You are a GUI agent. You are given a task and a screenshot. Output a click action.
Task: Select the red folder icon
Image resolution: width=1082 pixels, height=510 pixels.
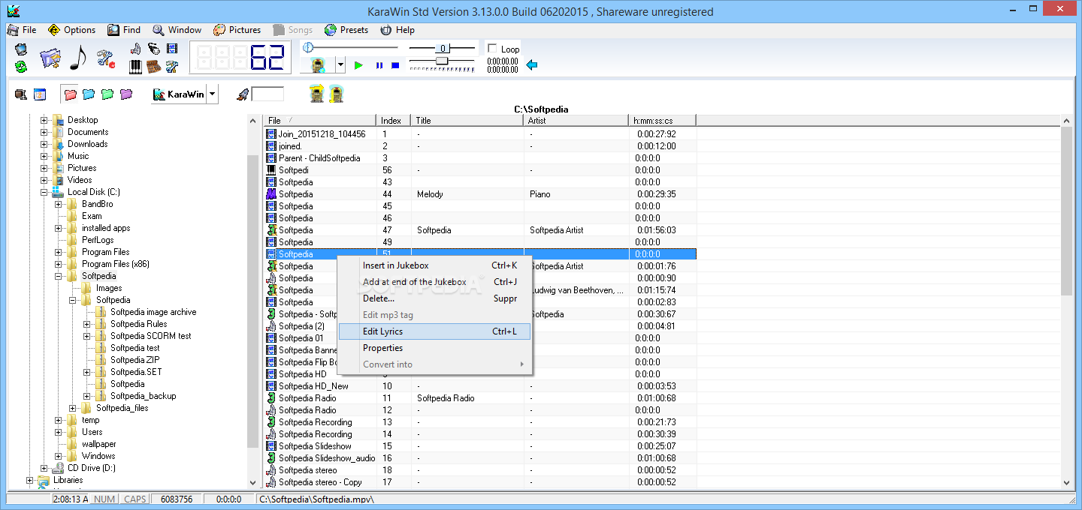(70, 94)
